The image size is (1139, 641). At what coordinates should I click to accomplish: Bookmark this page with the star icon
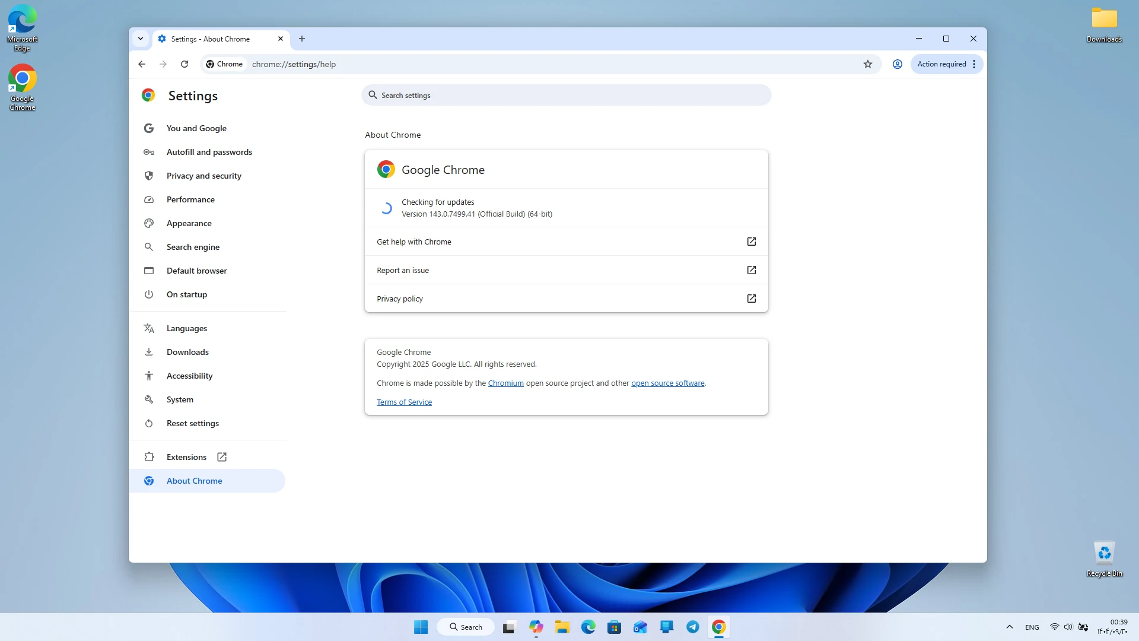868,64
